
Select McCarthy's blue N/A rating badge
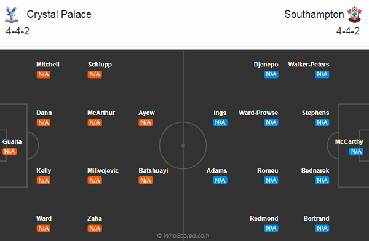[356, 151]
